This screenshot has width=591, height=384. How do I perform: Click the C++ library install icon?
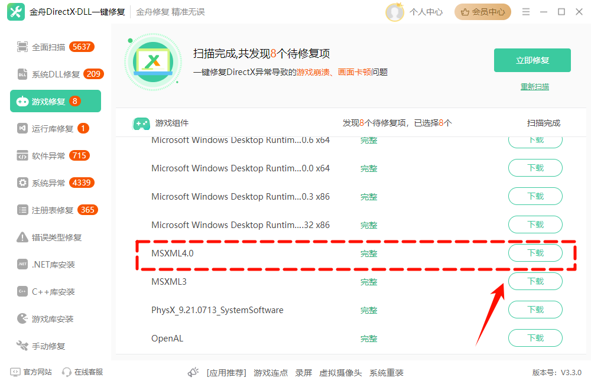22,291
